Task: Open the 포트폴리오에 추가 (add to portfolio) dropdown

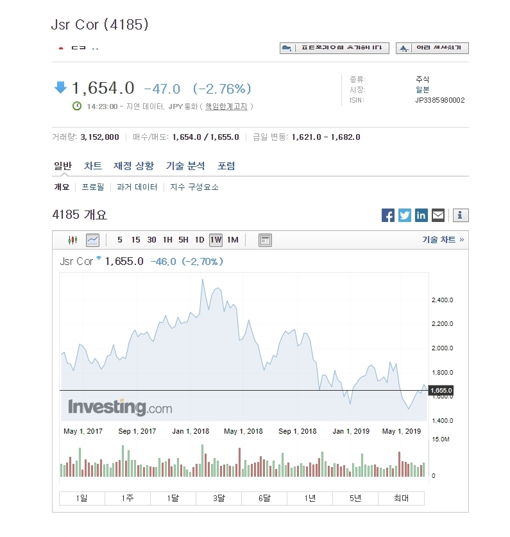Action: pos(334,48)
